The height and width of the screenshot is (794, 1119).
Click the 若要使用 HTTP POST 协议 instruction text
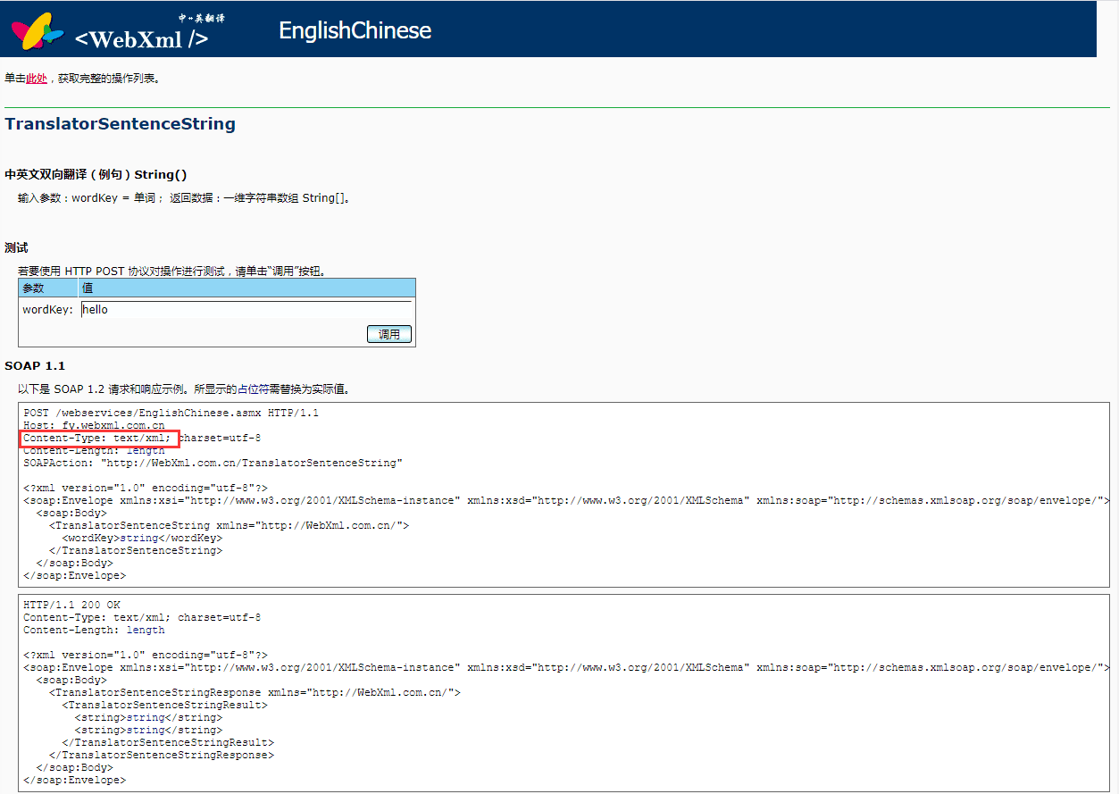171,272
